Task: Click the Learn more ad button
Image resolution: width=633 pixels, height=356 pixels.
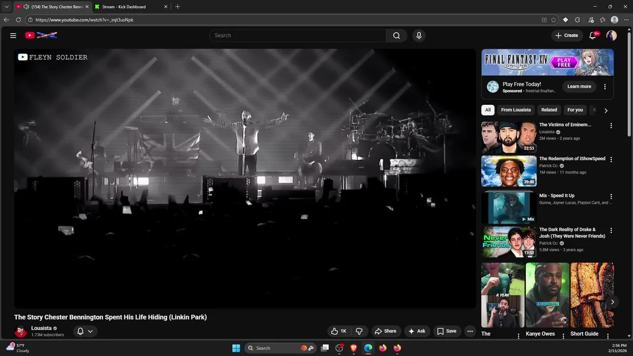Action: (579, 87)
